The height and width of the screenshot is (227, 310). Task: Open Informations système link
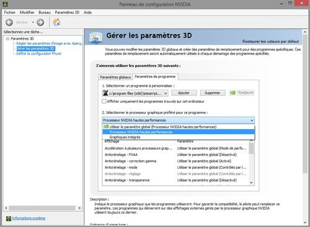29,218
